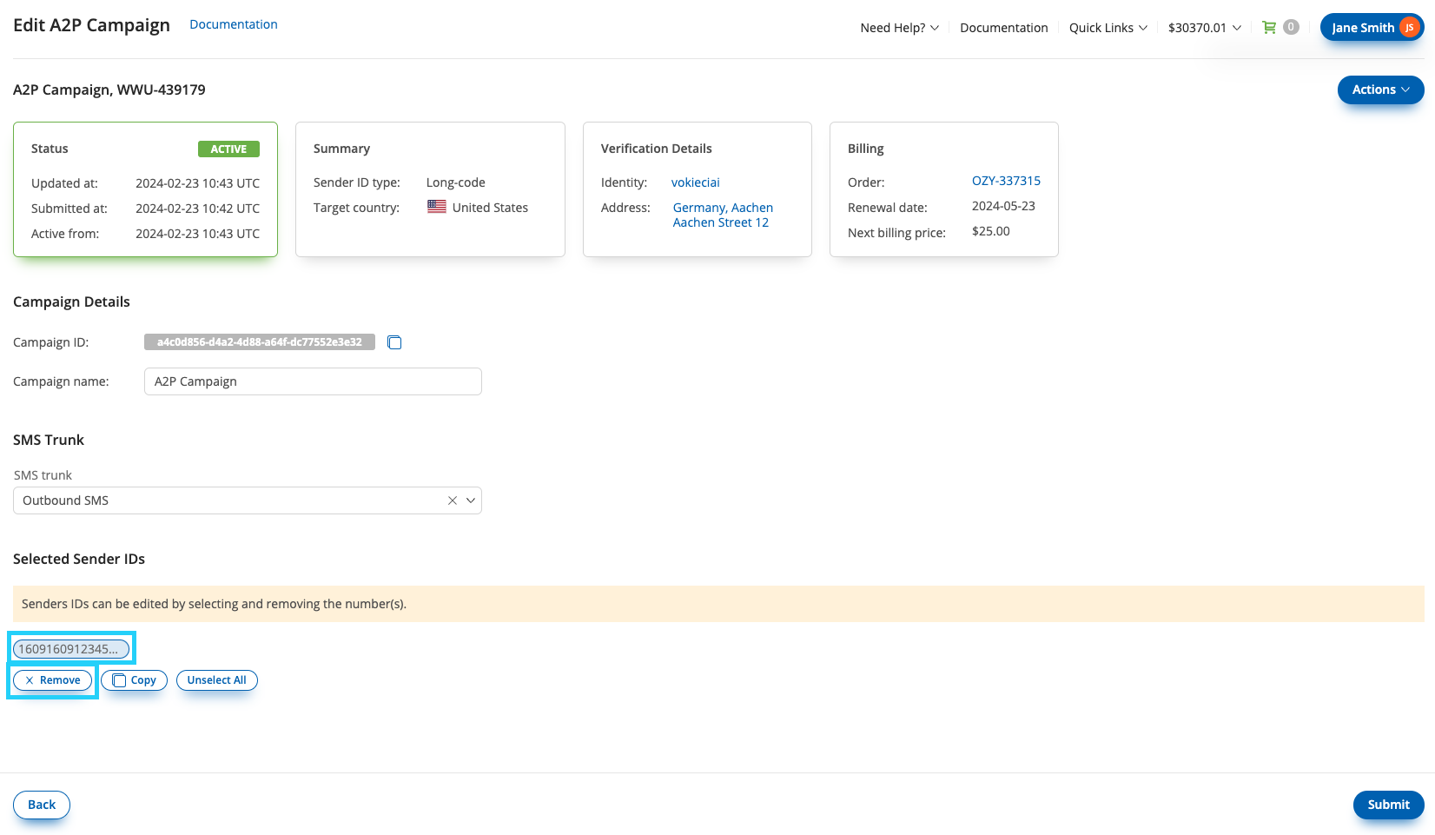1435x835 pixels.
Task: Edit the Campaign name field
Action: tap(313, 381)
